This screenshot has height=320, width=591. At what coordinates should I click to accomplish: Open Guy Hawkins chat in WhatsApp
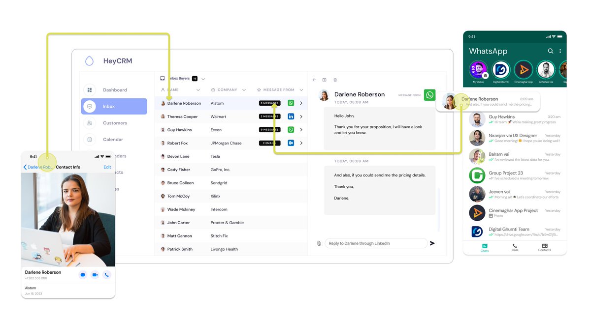pyautogui.click(x=515, y=119)
